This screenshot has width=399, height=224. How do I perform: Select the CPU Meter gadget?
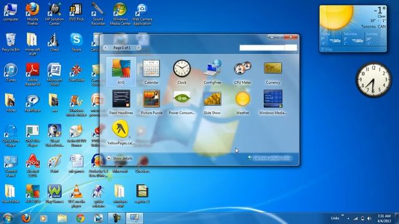click(243, 72)
